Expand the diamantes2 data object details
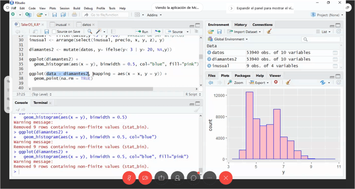Viewport: 355px width, 189px height. pos(209,59)
